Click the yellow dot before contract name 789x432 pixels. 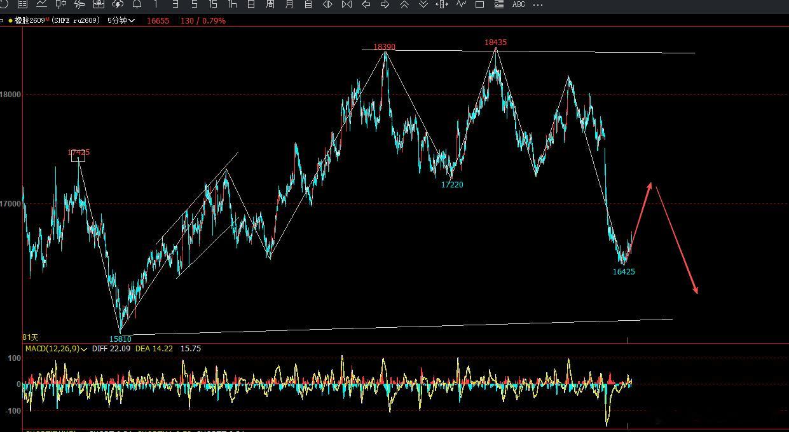(10, 20)
